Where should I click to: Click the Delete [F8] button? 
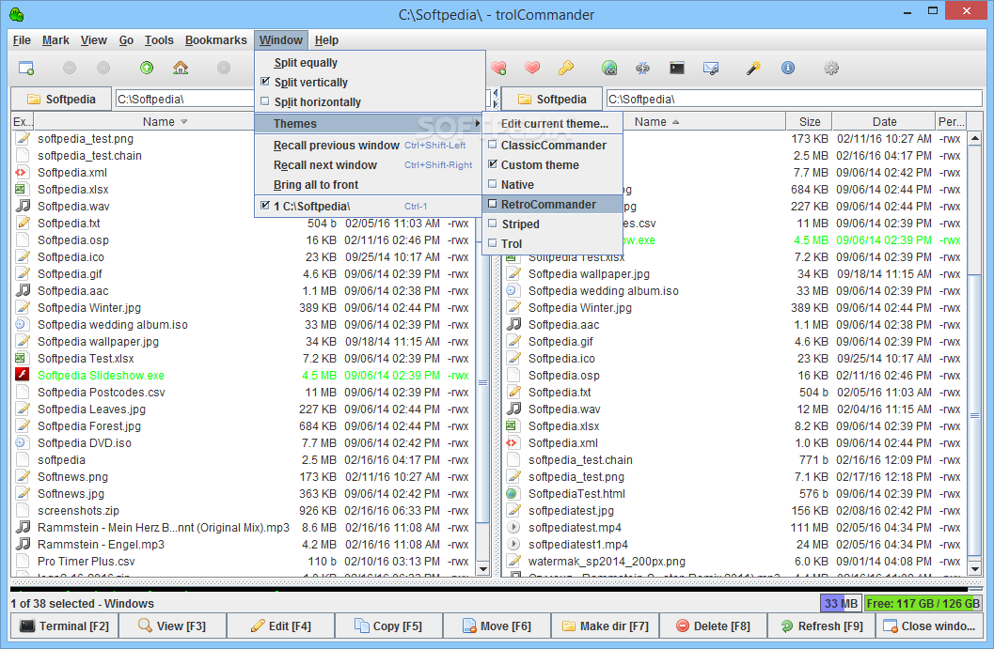click(713, 626)
